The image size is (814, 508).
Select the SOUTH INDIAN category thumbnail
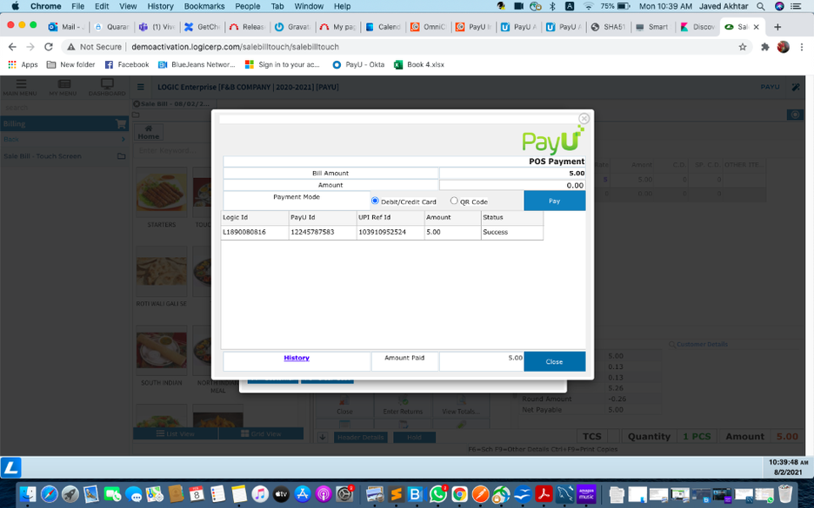tap(162, 351)
